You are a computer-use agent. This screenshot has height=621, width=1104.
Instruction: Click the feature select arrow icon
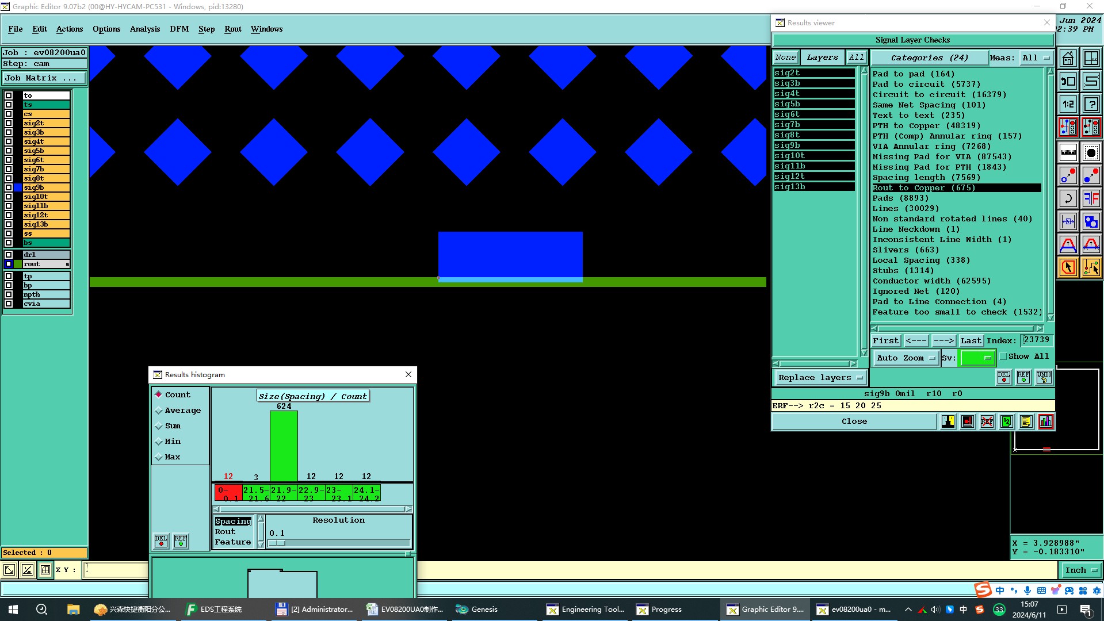(1068, 267)
